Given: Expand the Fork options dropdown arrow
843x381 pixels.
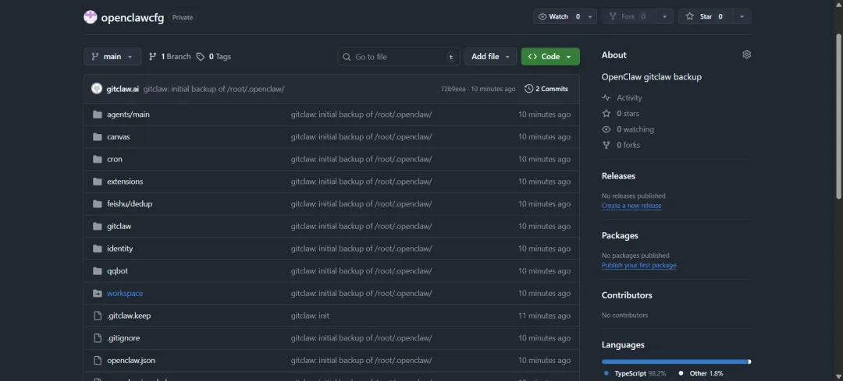Looking at the screenshot, I should (665, 16).
